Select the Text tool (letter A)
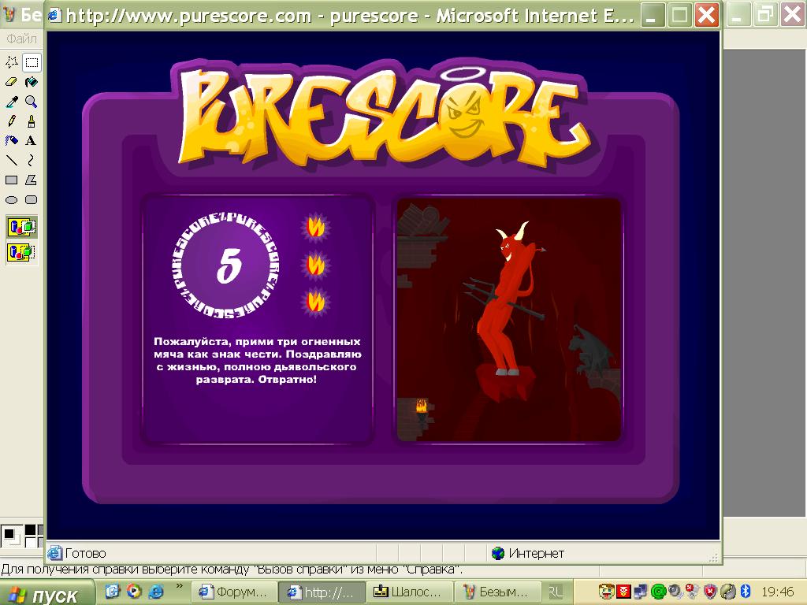 pyautogui.click(x=32, y=141)
